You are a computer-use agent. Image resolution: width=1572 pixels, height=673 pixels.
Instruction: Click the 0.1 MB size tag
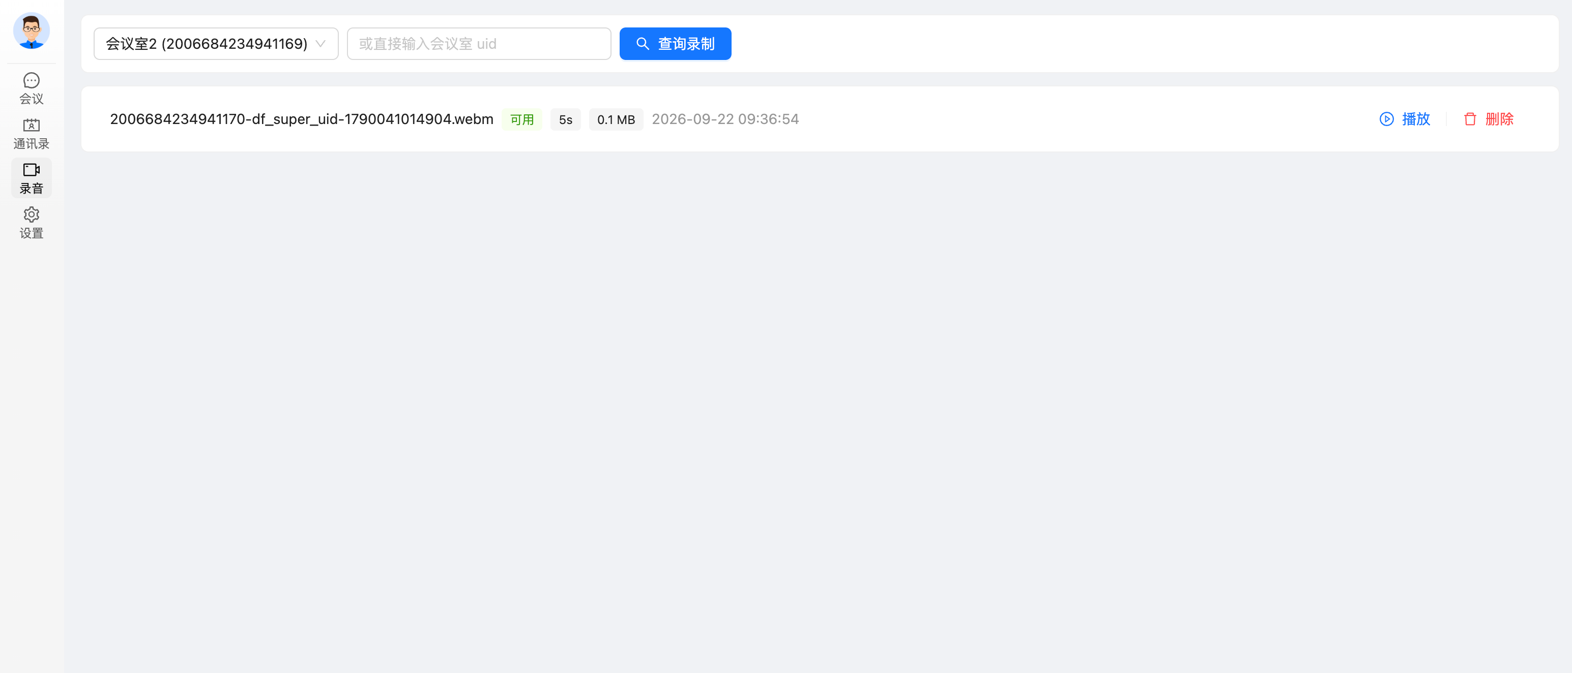point(616,119)
